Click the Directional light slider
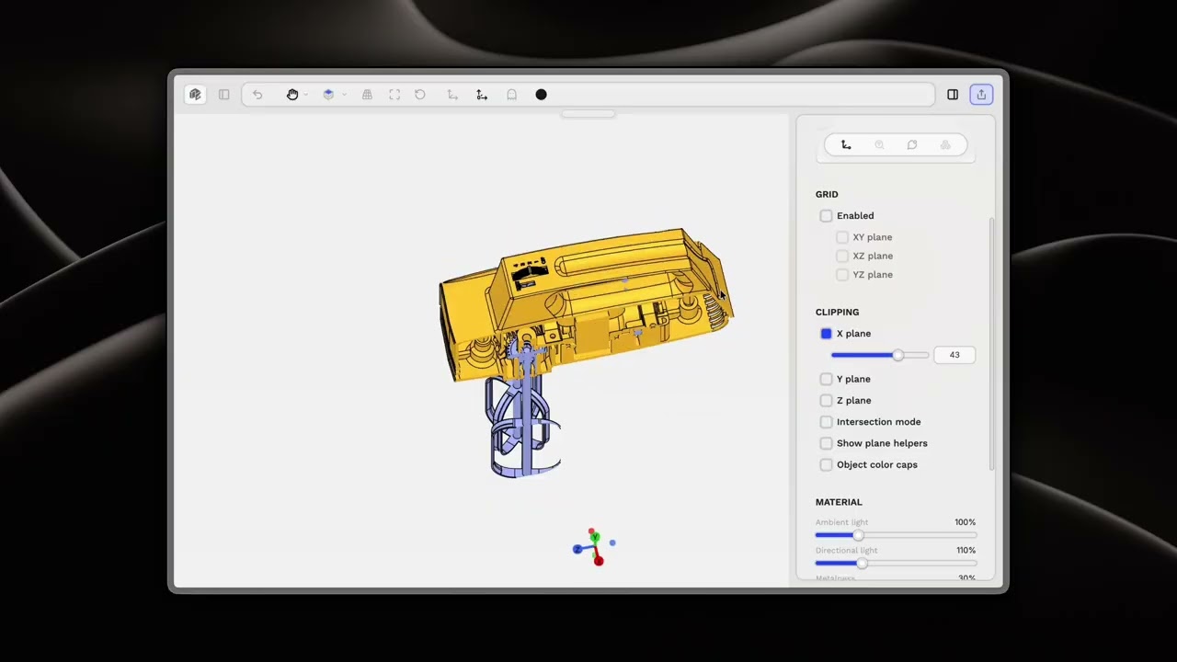 (x=896, y=563)
